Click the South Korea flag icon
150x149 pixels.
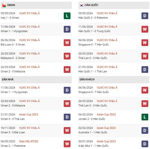click(81, 5)
